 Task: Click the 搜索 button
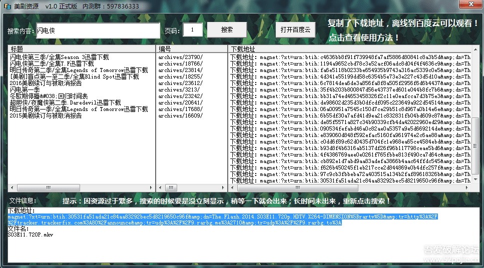pos(227,30)
